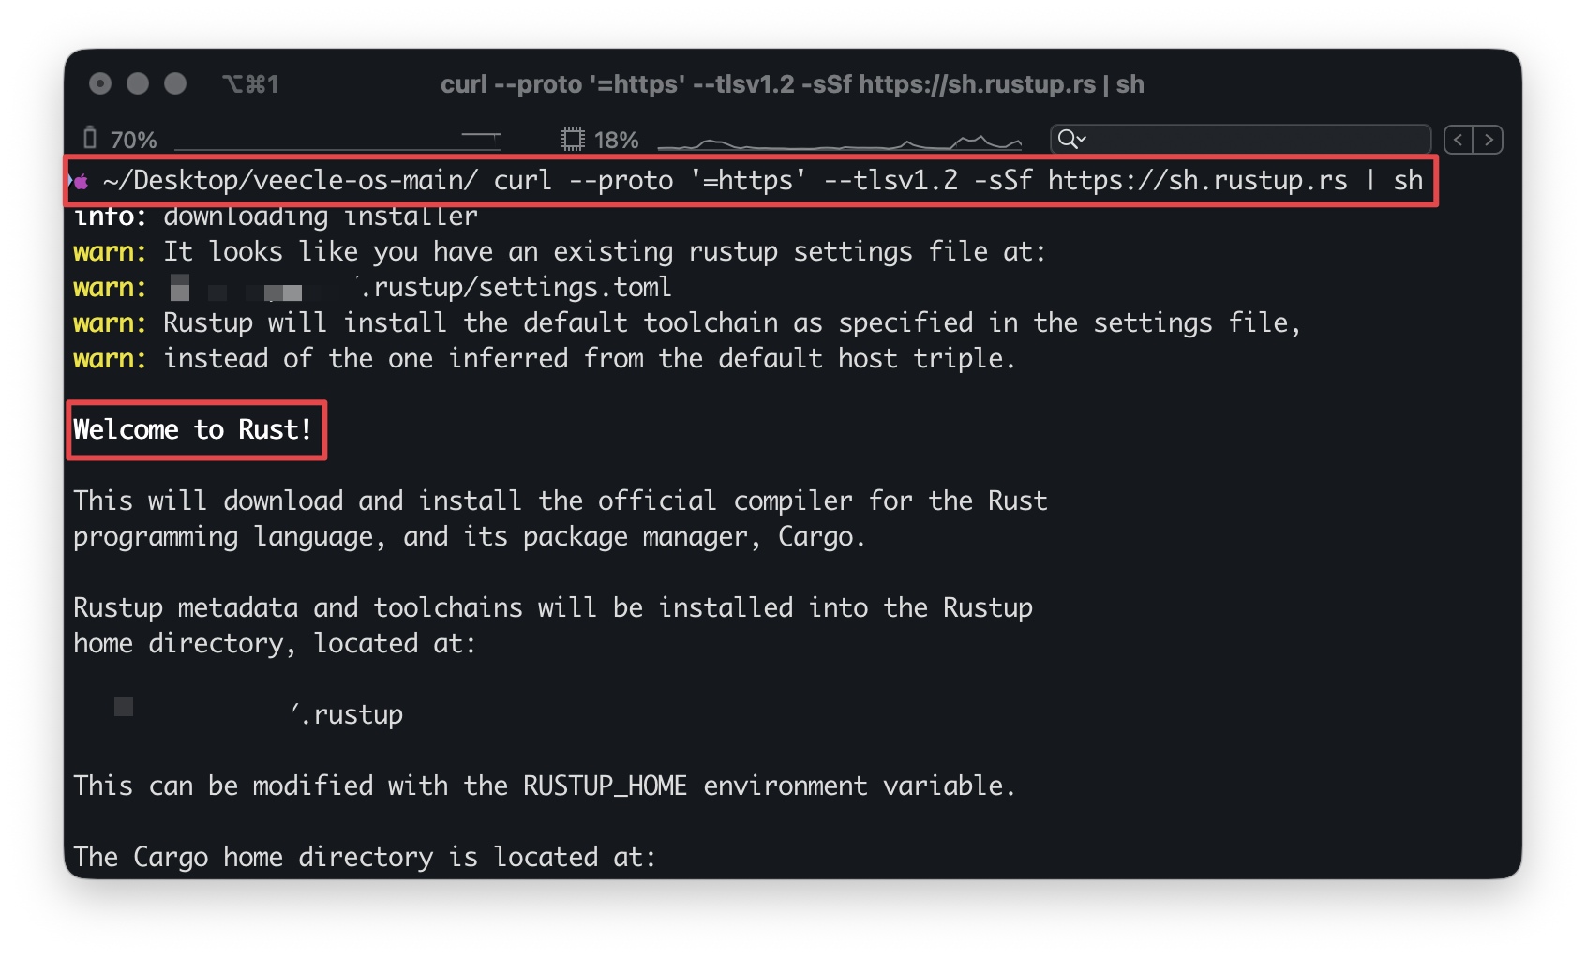
Task: Click the zoom window button
Action: (175, 84)
